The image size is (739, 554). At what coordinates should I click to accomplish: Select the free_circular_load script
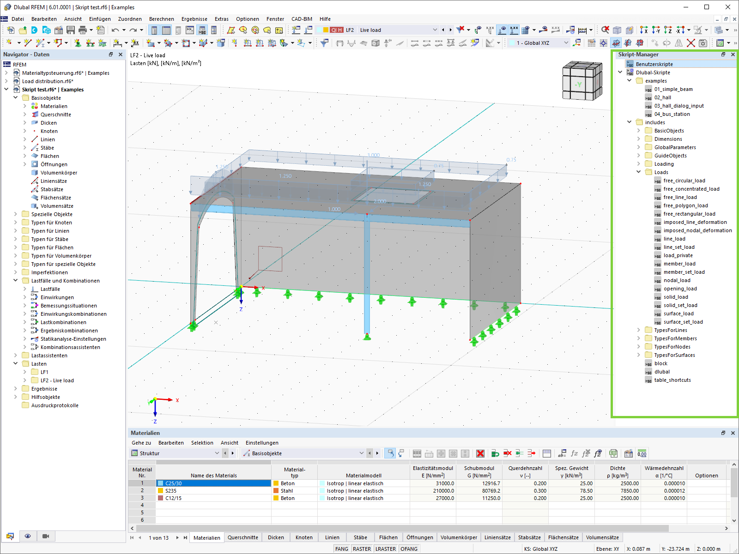coord(684,181)
